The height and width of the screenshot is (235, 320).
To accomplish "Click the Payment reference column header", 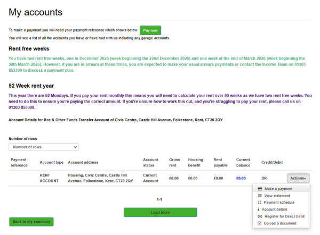I will pos(19,162).
